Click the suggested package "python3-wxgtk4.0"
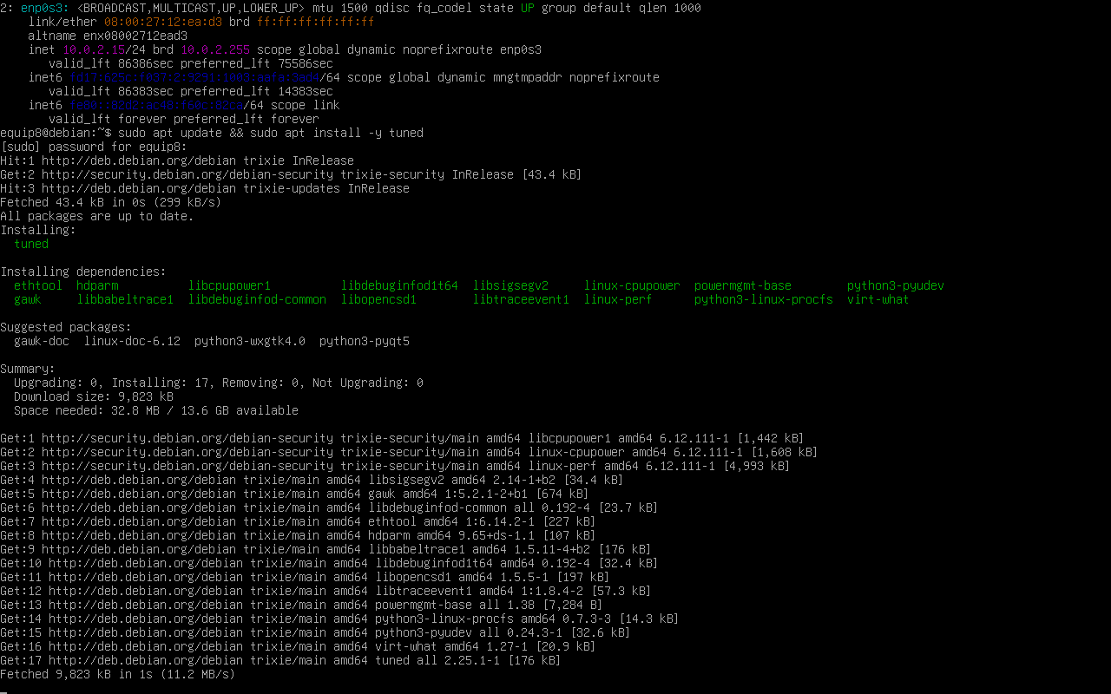 click(x=250, y=341)
